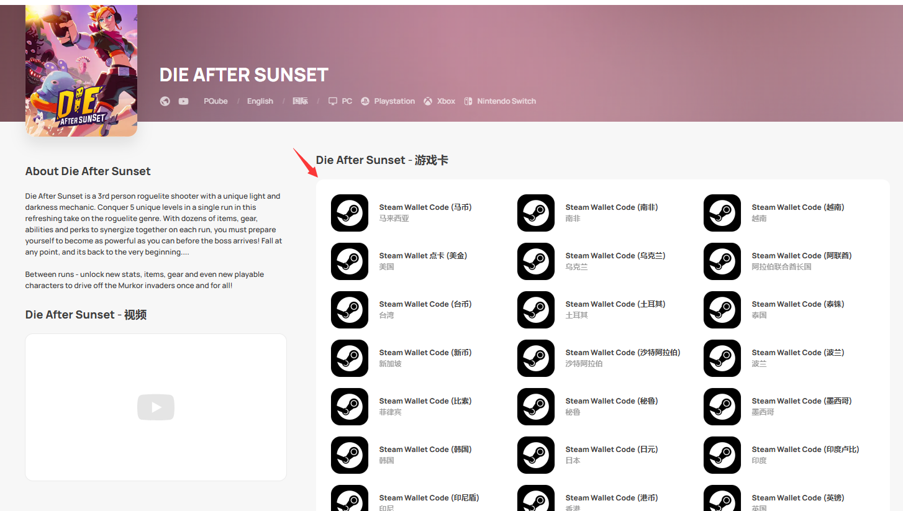Open Steam Wallet Code (韩国) title link

click(425, 450)
